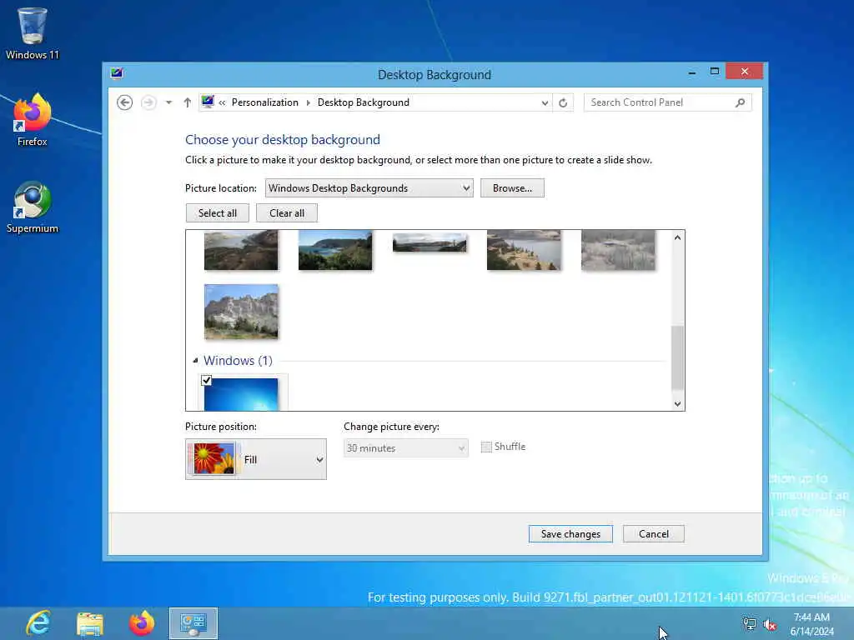This screenshot has width=854, height=640.
Task: Click the Control Panel icon in address bar
Action: click(208, 102)
